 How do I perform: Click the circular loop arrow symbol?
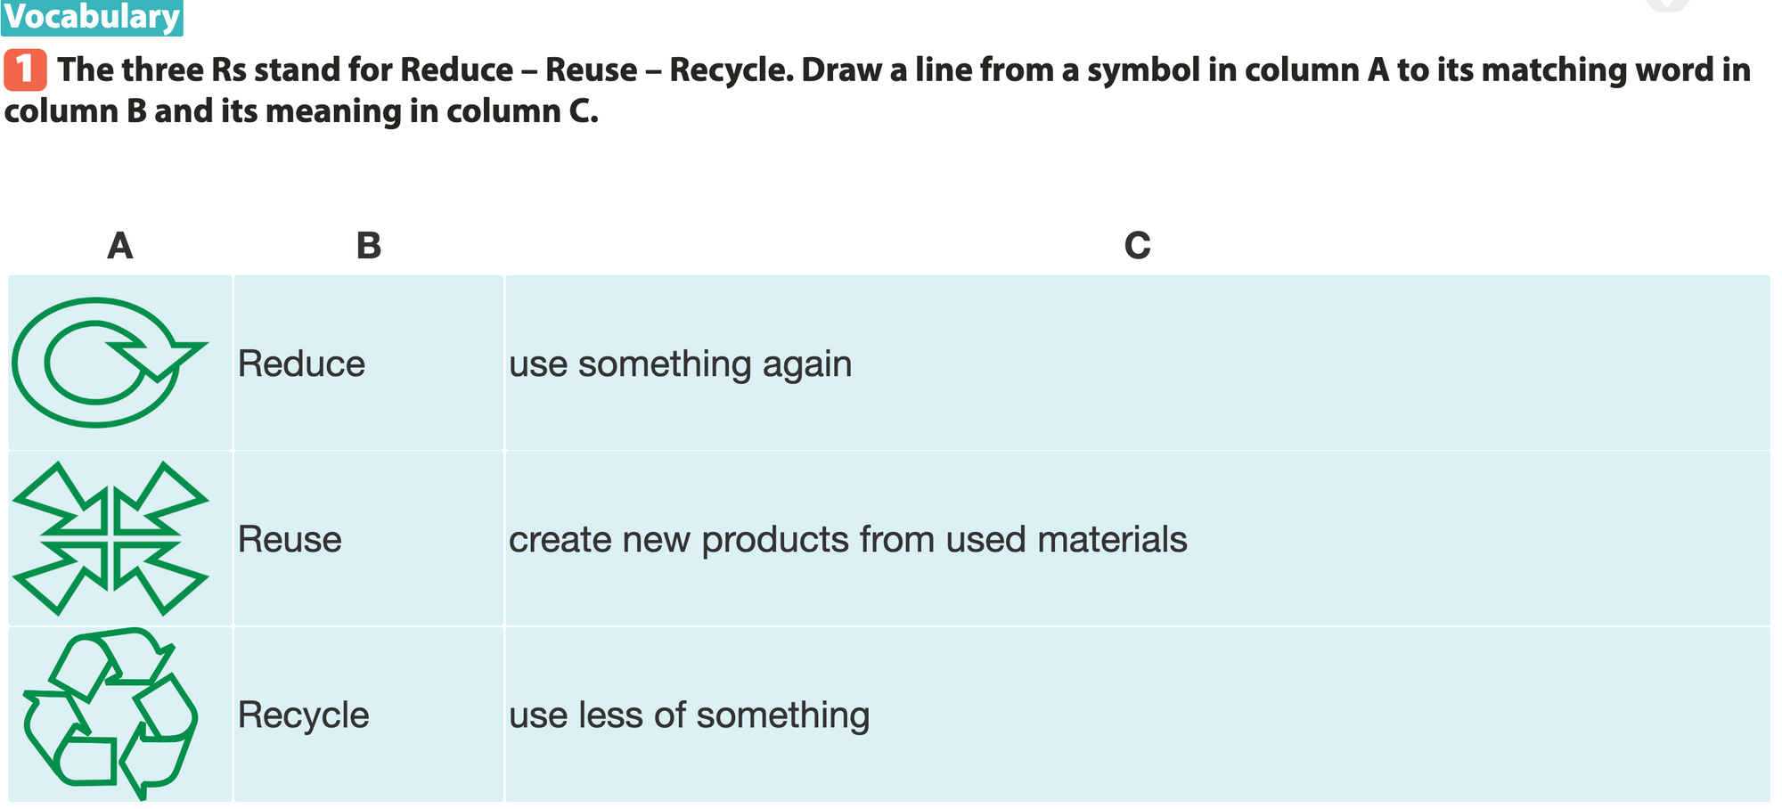(x=107, y=362)
